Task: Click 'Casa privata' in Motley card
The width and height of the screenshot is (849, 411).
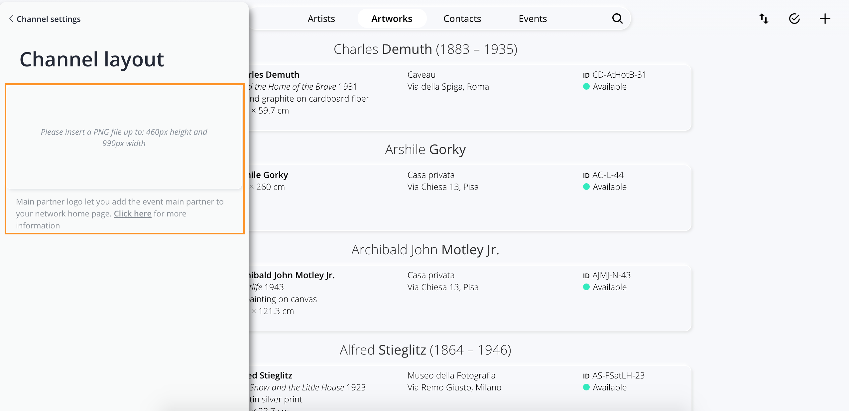Action: coord(431,275)
